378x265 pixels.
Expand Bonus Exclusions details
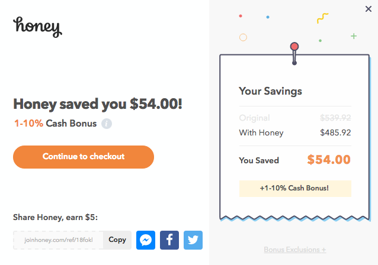295,250
